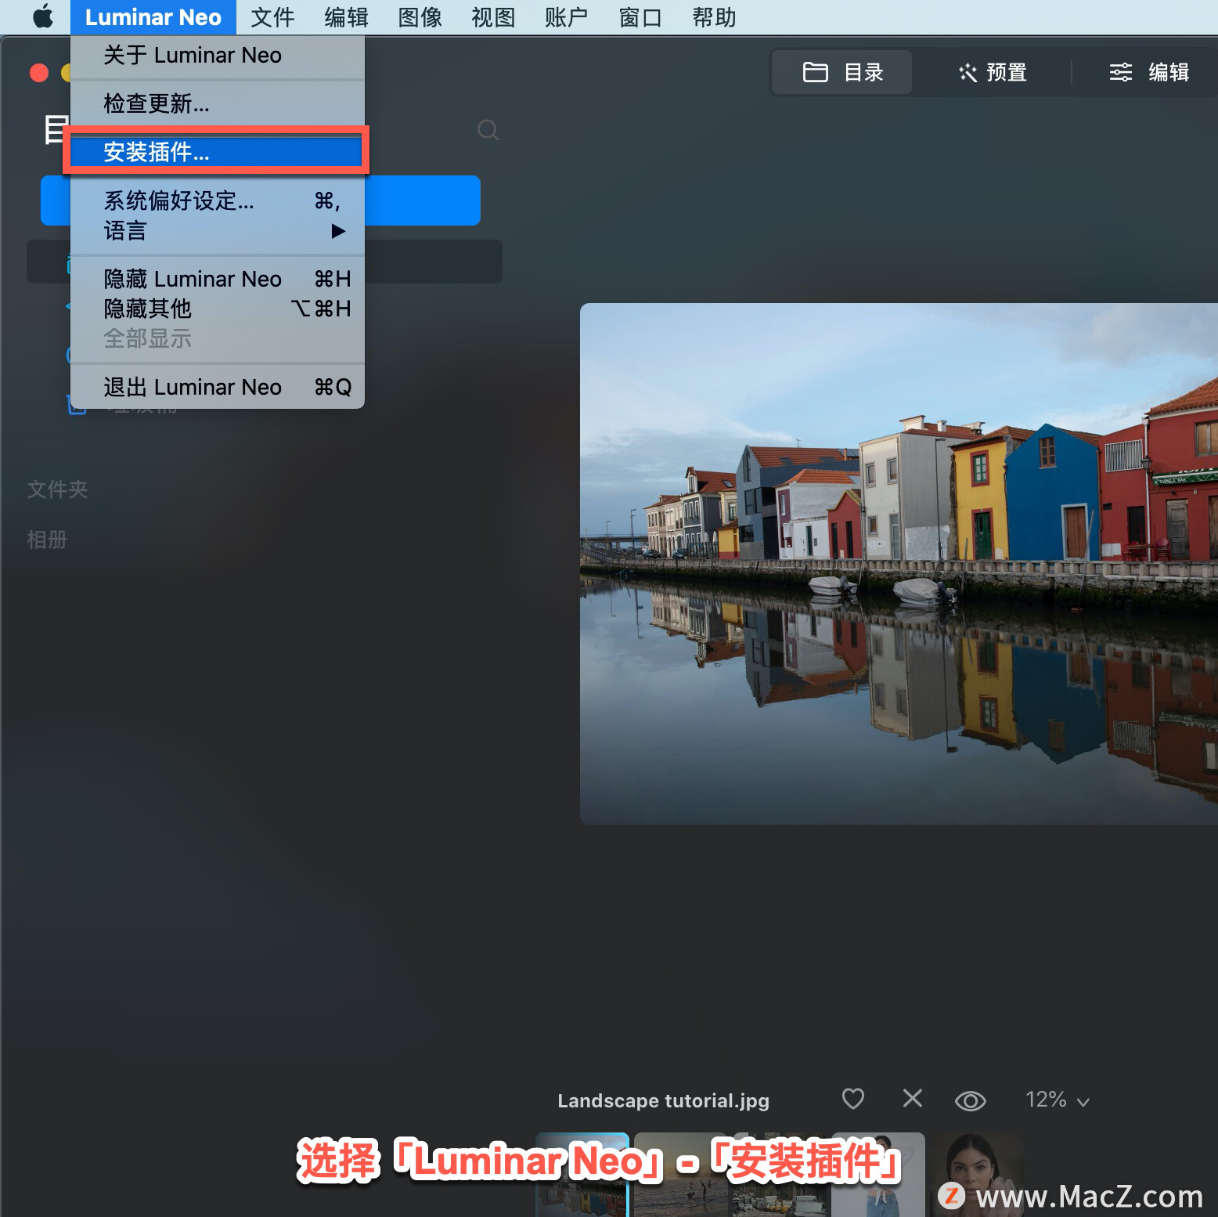Screen dimensions: 1218x1217
Task: Click the catalog search magnifier icon
Action: [x=488, y=130]
